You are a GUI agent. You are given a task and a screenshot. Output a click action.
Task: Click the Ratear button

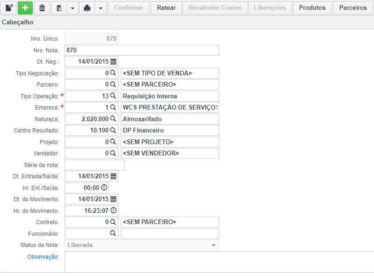point(166,8)
